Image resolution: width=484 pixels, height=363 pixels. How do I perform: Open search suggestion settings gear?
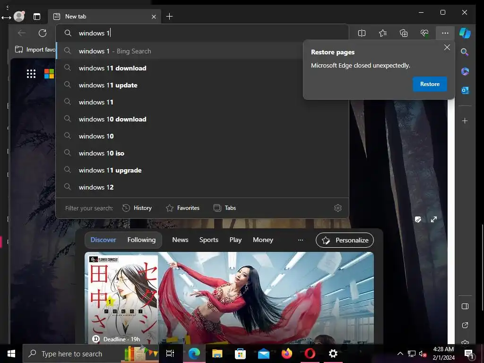coord(338,208)
